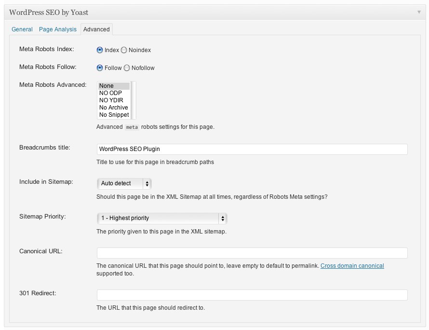Open the Page Analysis tab
Viewport: 429px width, 330px height.
(58, 29)
